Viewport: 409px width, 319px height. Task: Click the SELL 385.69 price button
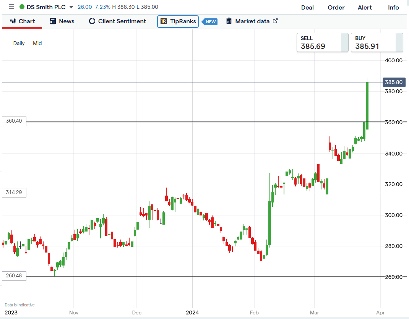(x=322, y=42)
